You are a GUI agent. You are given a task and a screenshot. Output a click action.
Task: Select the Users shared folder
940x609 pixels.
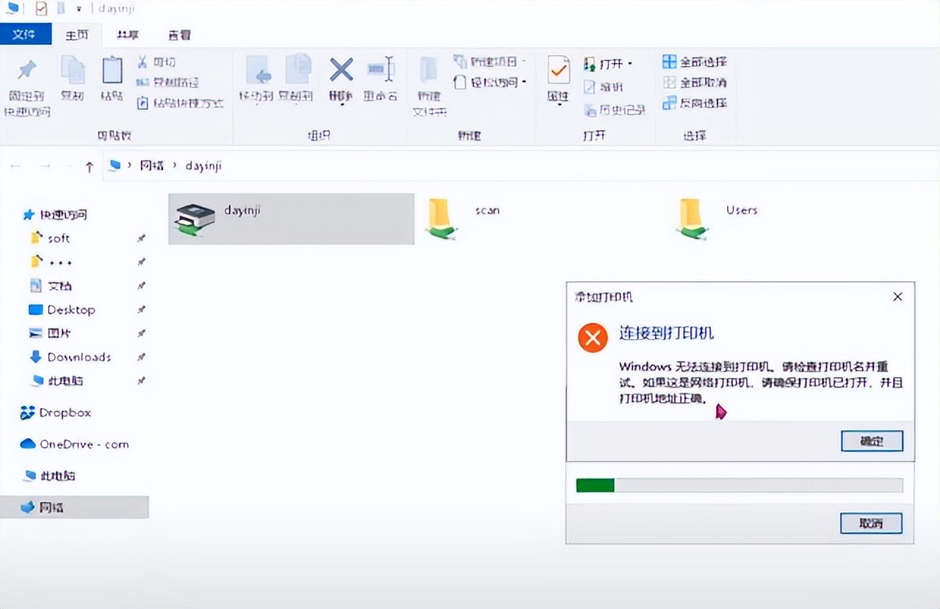(691, 219)
